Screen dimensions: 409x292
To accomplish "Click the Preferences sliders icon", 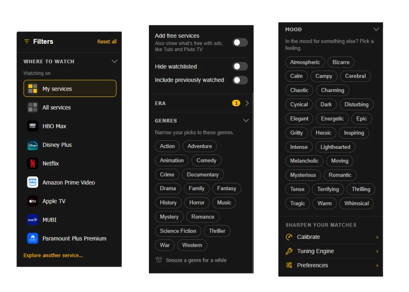I will (x=289, y=265).
